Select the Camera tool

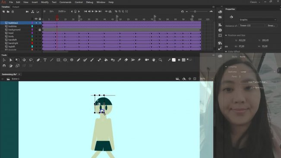[147, 60]
